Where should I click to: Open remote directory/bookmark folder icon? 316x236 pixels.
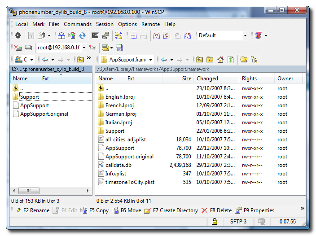(x=244, y=60)
